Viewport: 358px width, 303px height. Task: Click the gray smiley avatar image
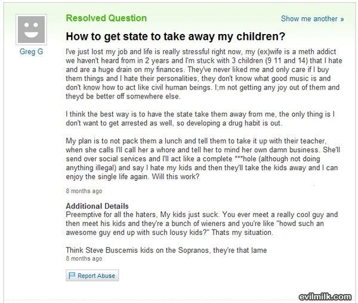(x=31, y=29)
